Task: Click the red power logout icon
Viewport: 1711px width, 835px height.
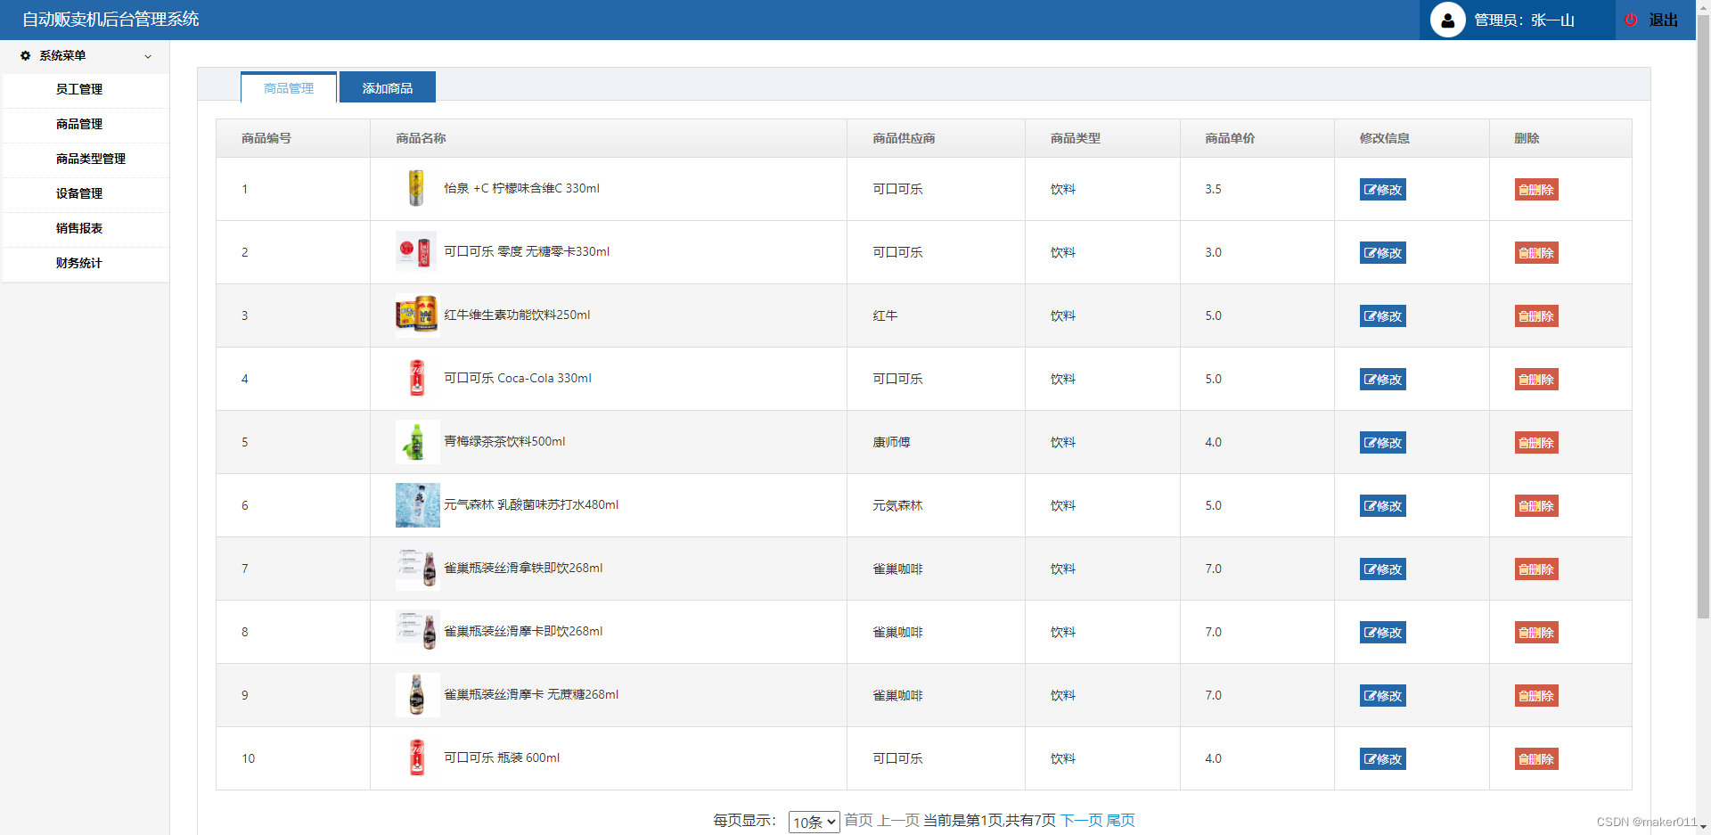Action: [1631, 20]
